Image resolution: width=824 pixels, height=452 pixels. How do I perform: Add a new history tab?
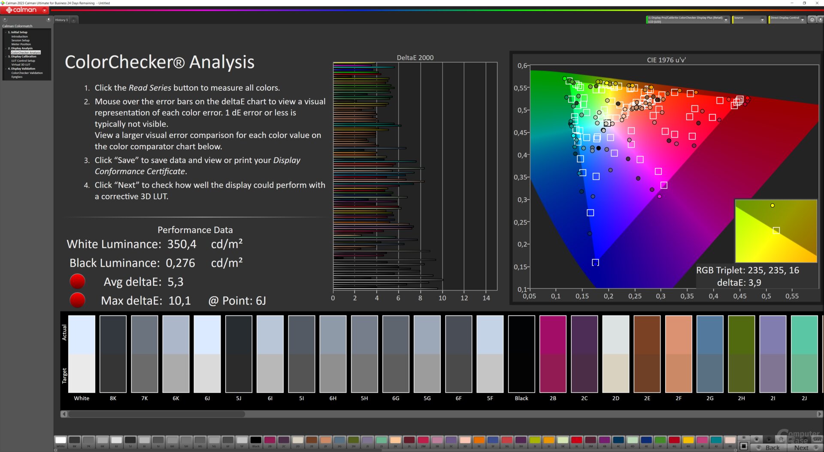74,20
